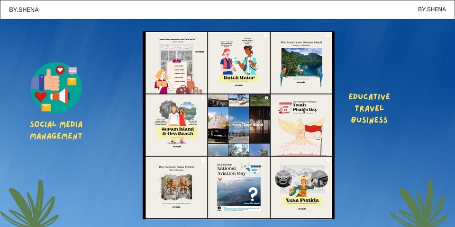Open 'The Famous: Nusa Penida' post thumbnail
This screenshot has height=227, width=455.
pos(176,188)
